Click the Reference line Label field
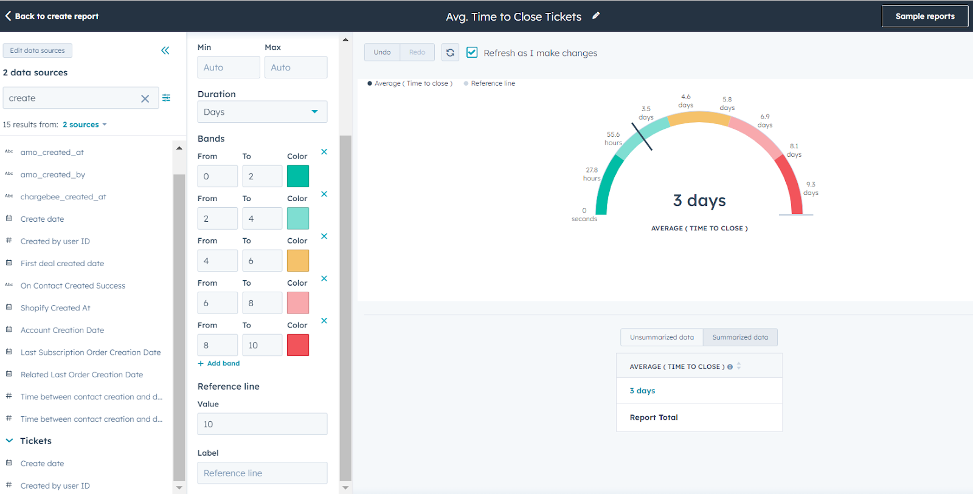The image size is (973, 494). pyautogui.click(x=262, y=473)
